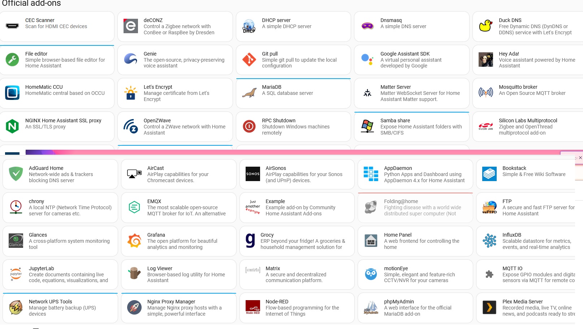Click the RPC Shutdown power icon
This screenshot has width=583, height=329.
(x=249, y=126)
